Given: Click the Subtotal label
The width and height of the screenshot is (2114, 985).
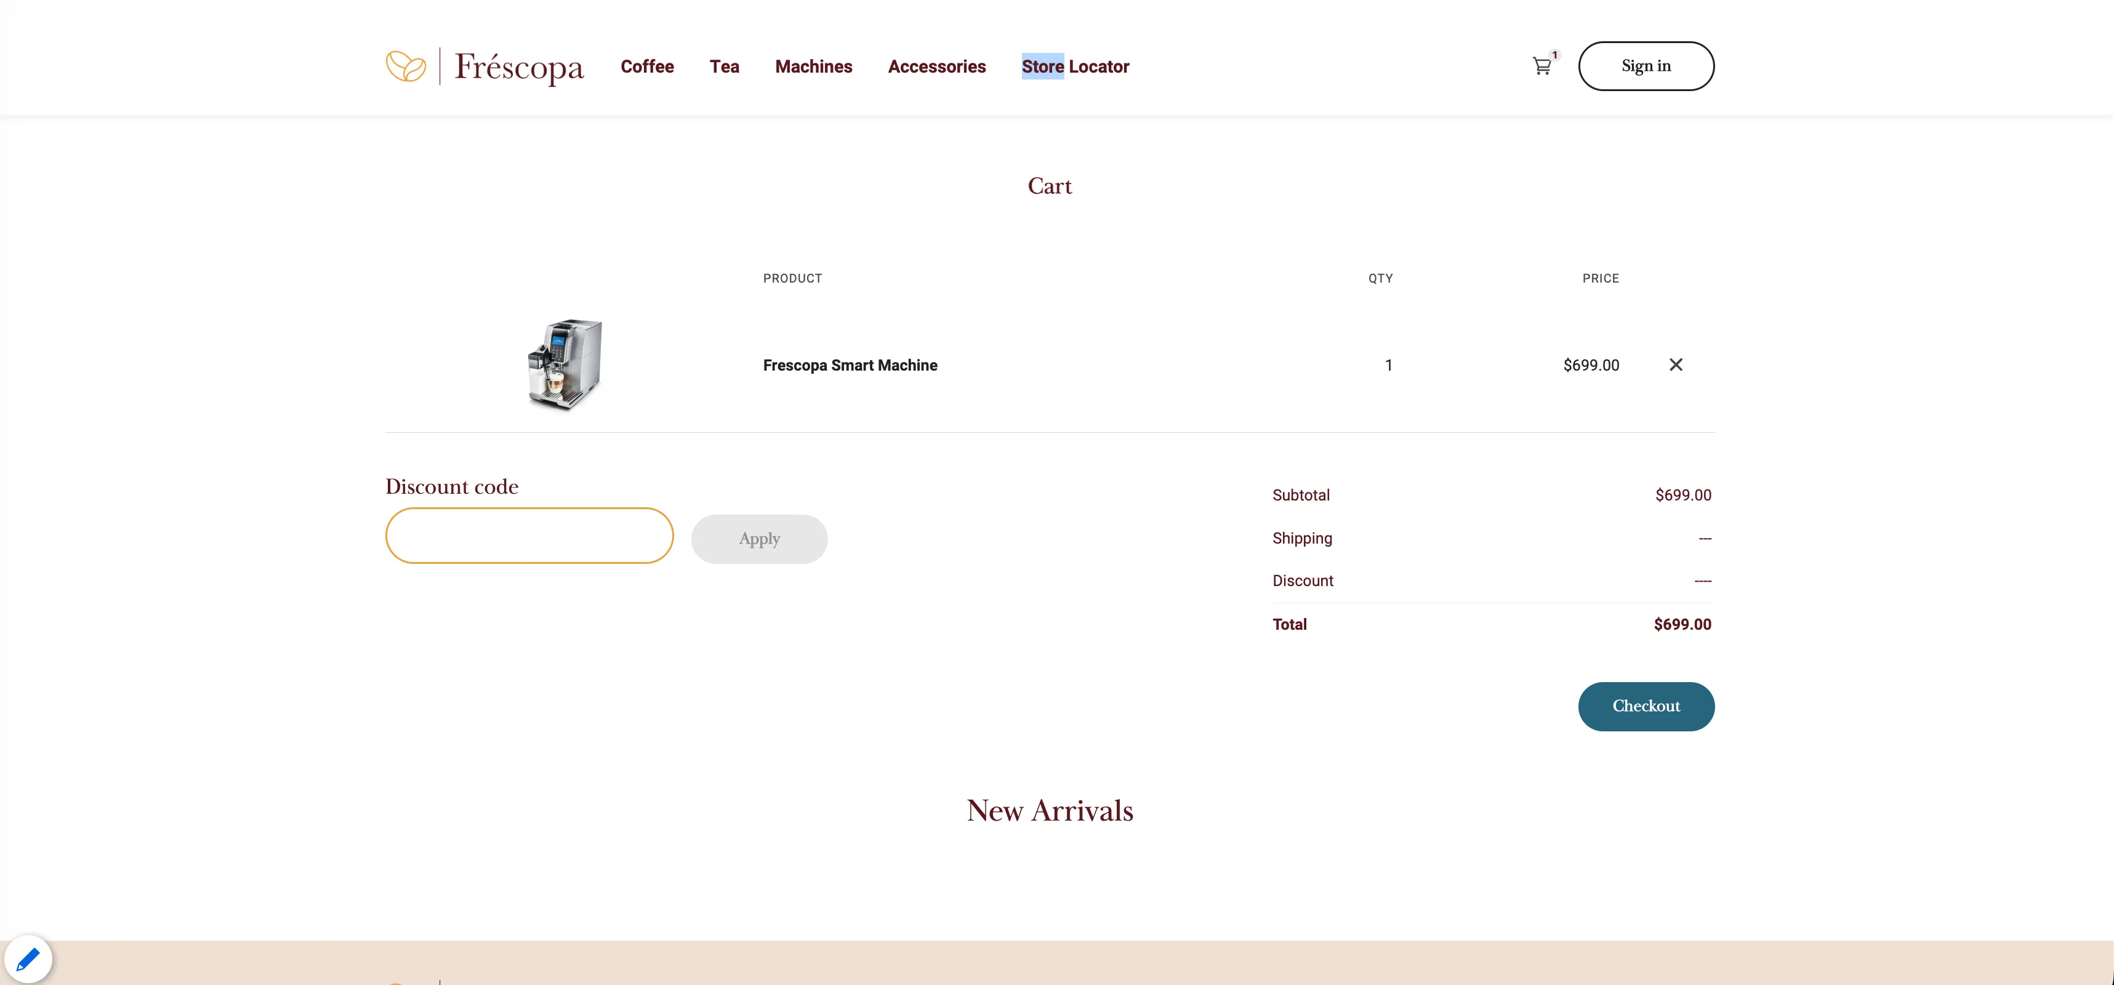Looking at the screenshot, I should [x=1301, y=495].
